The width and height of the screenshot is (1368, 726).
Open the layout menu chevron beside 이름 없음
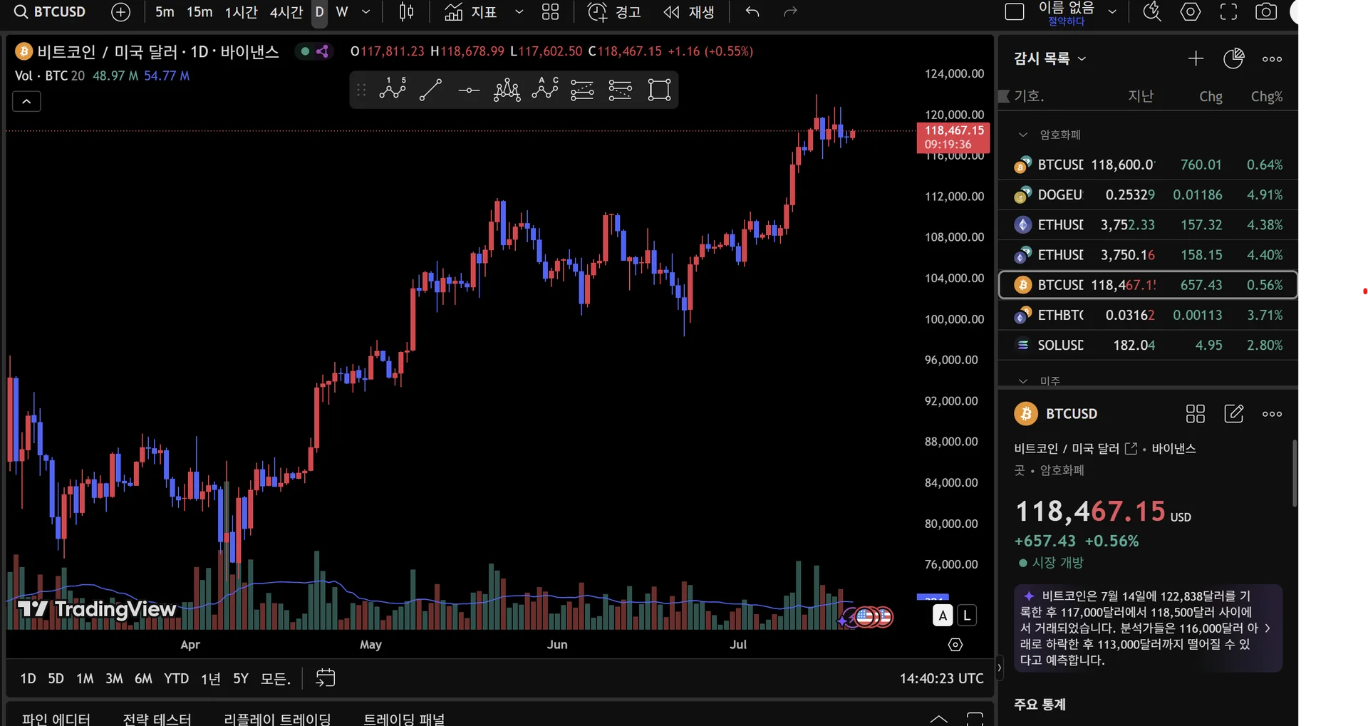(x=1112, y=12)
